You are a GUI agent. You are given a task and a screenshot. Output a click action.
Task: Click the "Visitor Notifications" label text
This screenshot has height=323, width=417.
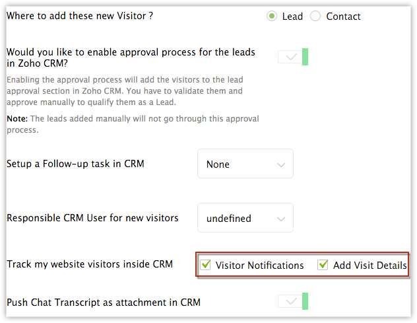pos(259,266)
